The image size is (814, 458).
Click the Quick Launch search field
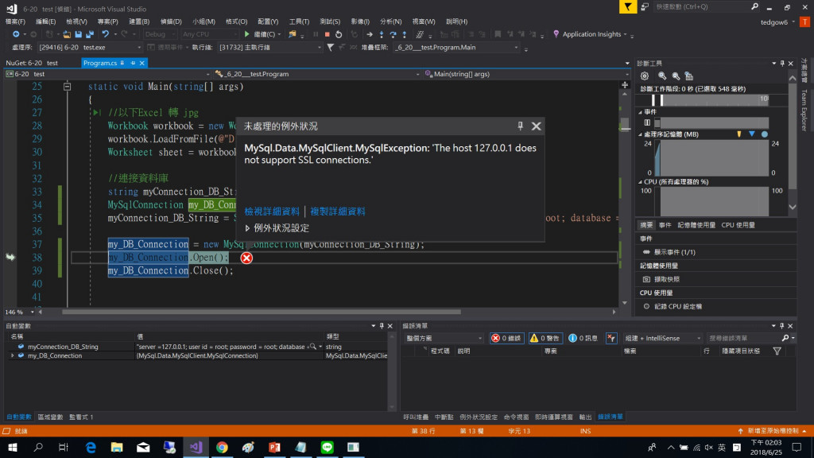(700, 6)
